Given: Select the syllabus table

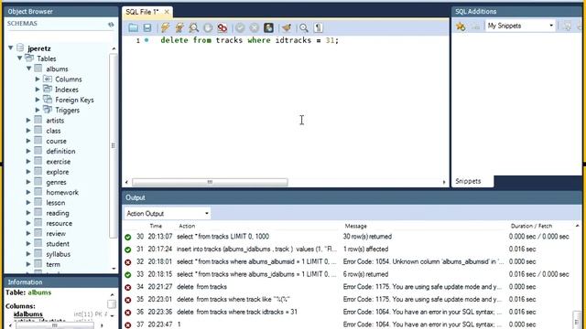Looking at the screenshot, I should pos(58,254).
